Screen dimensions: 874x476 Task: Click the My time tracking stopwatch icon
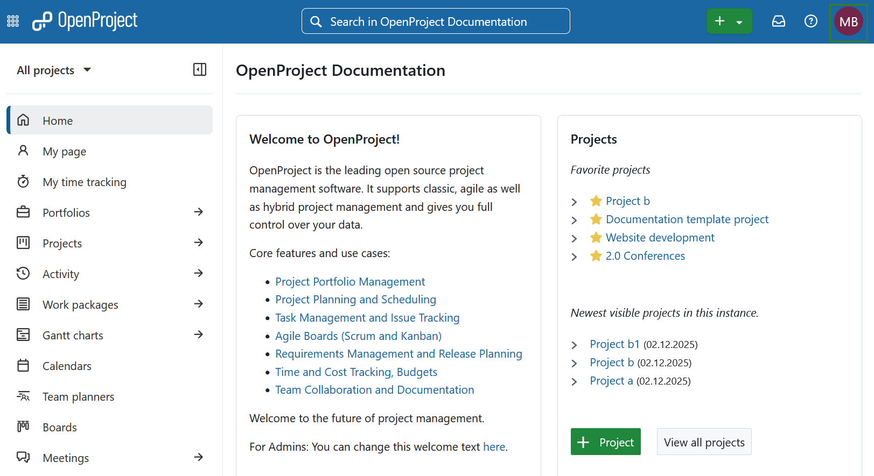(x=23, y=181)
